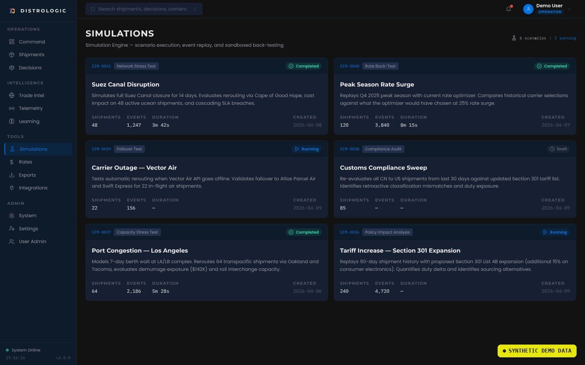This screenshot has height=365, width=585.
Task: Click the Demo User avatar icon
Action: (528, 9)
